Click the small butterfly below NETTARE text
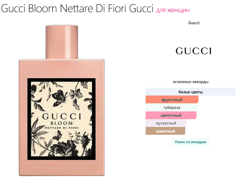The height and width of the screenshot is (183, 239). 57,136
